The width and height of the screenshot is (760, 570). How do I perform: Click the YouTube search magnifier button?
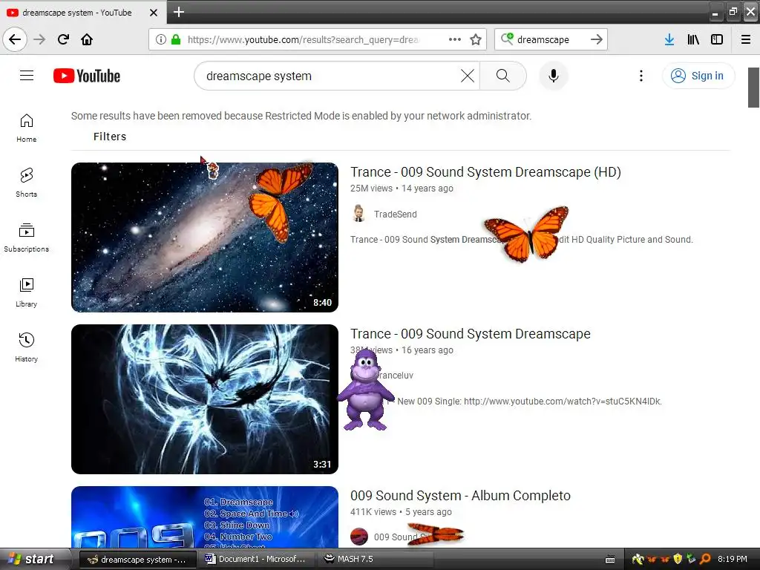click(503, 76)
